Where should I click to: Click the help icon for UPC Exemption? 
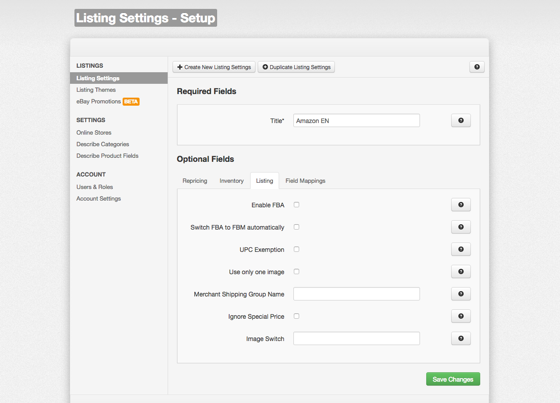click(461, 249)
